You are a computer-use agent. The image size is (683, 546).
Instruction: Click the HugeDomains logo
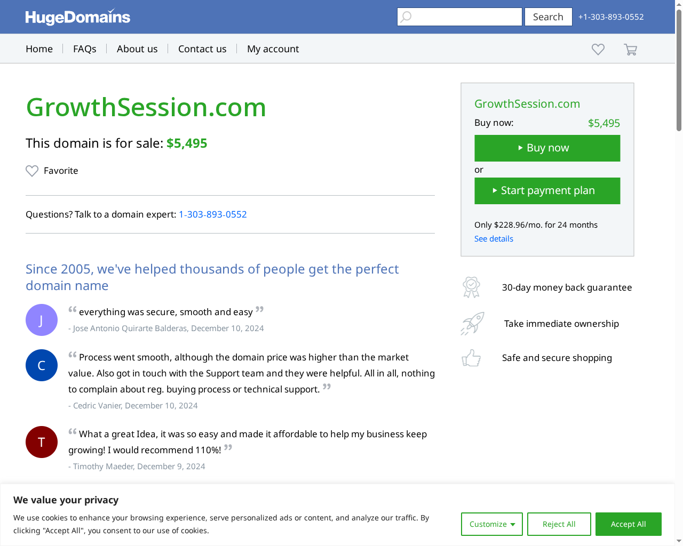[77, 17]
